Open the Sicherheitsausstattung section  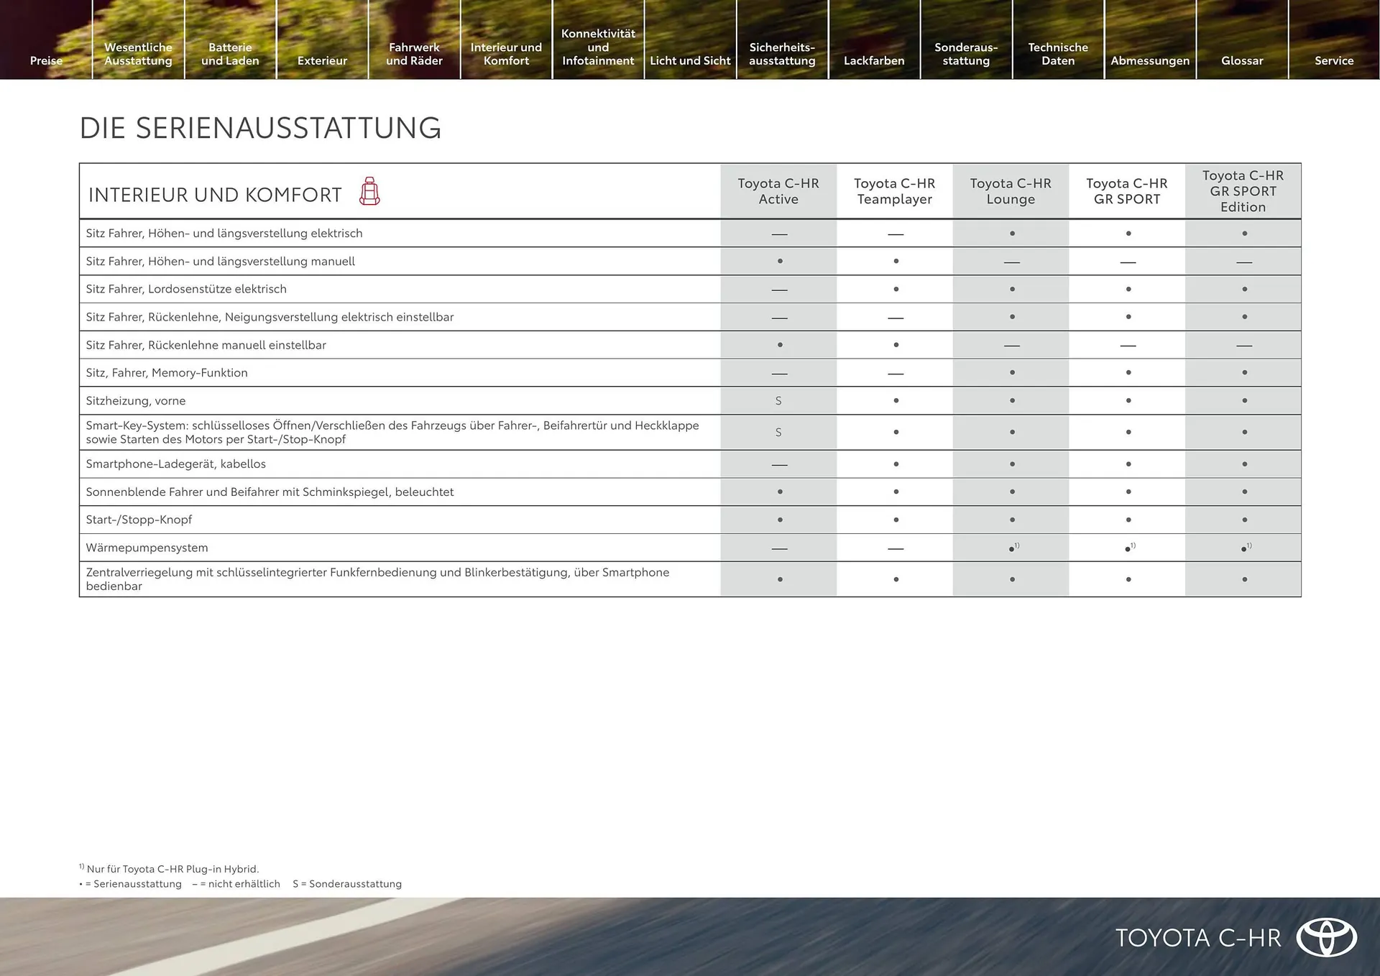[782, 54]
